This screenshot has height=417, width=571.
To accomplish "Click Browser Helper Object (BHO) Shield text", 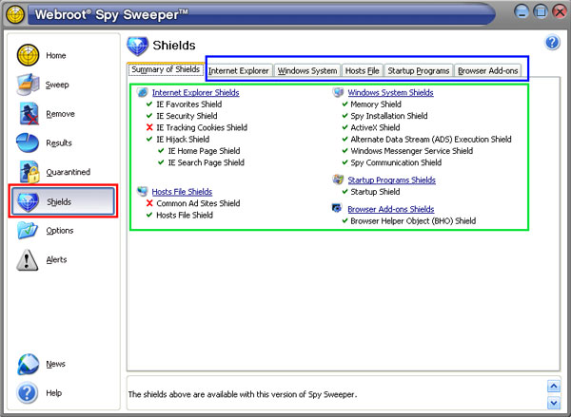I will pos(413,220).
